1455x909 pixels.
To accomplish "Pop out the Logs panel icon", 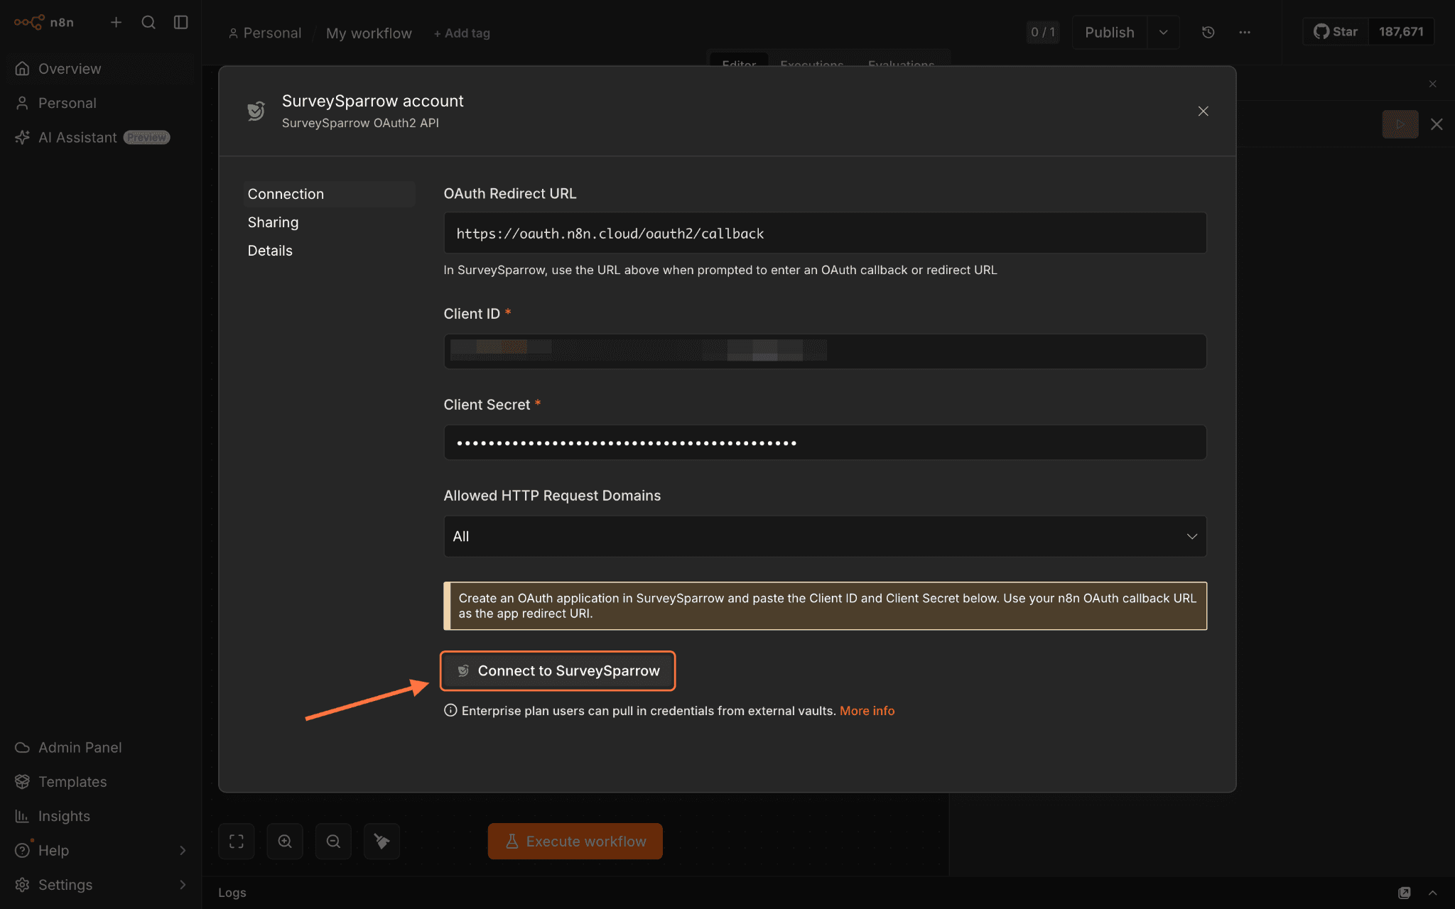I will click(1404, 893).
